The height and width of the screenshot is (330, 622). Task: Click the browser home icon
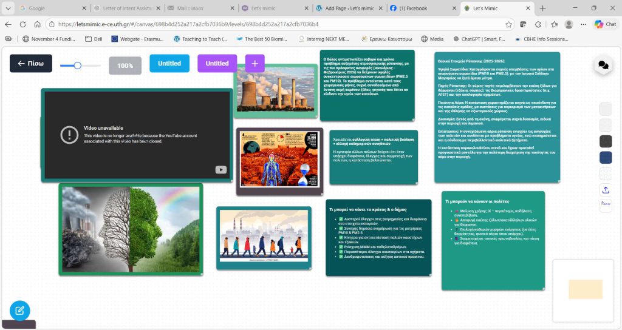(37, 24)
